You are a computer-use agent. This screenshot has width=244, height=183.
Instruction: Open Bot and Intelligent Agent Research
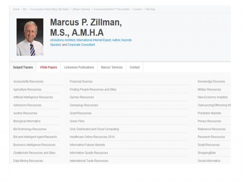pyautogui.click(x=35, y=137)
